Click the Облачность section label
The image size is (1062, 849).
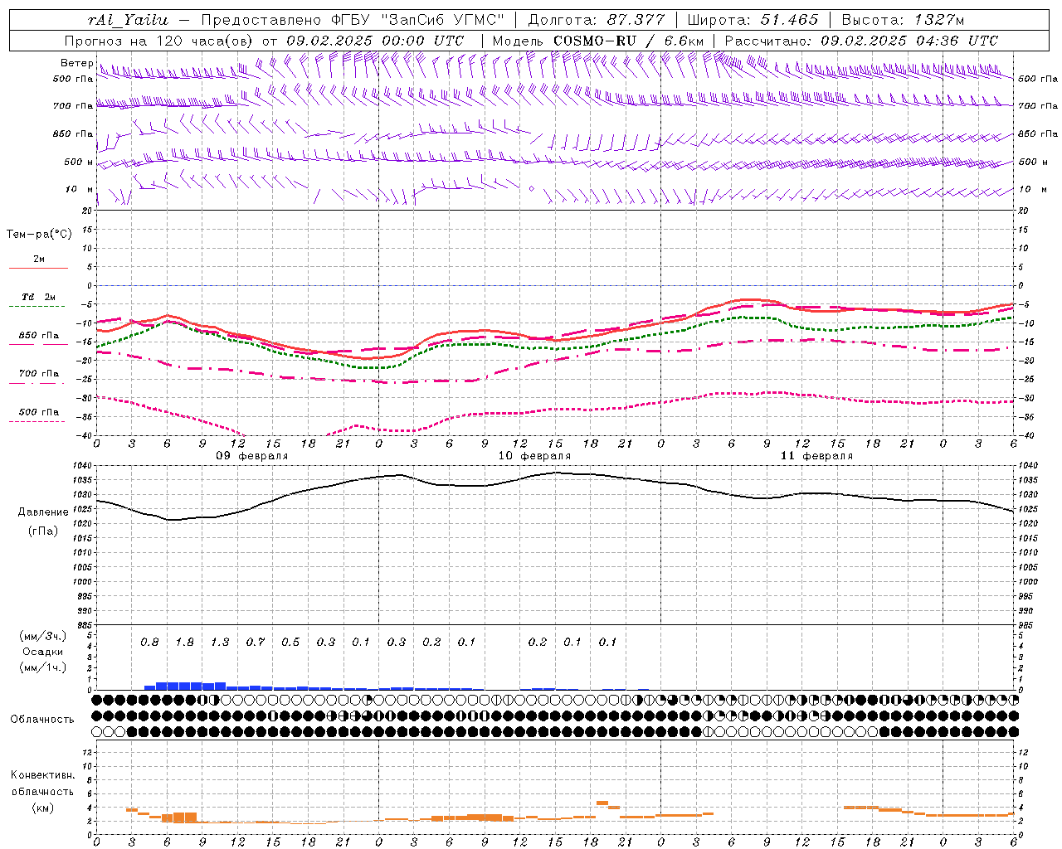point(42,719)
